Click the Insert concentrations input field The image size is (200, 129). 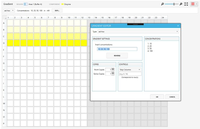click(x=117, y=49)
